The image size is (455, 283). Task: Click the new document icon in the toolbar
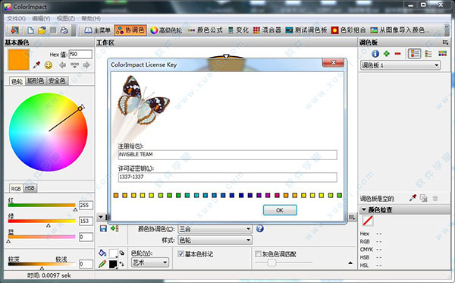[x=30, y=30]
